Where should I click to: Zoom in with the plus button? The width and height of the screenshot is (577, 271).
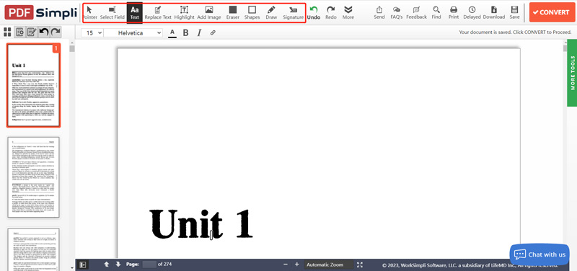[x=296, y=265]
